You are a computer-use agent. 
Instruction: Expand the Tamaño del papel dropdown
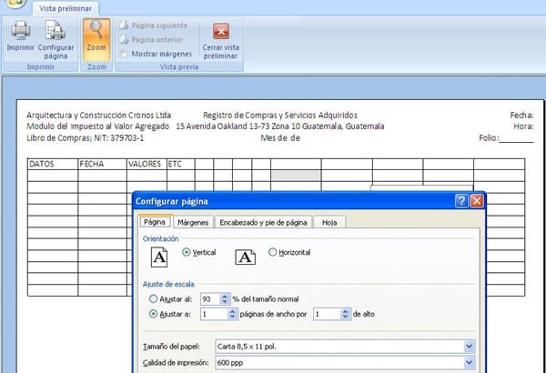click(x=469, y=346)
